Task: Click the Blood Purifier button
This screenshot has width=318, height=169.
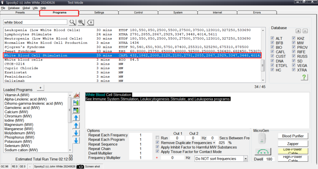Action: [x=293, y=136]
